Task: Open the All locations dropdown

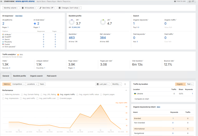Action: pos(29,8)
